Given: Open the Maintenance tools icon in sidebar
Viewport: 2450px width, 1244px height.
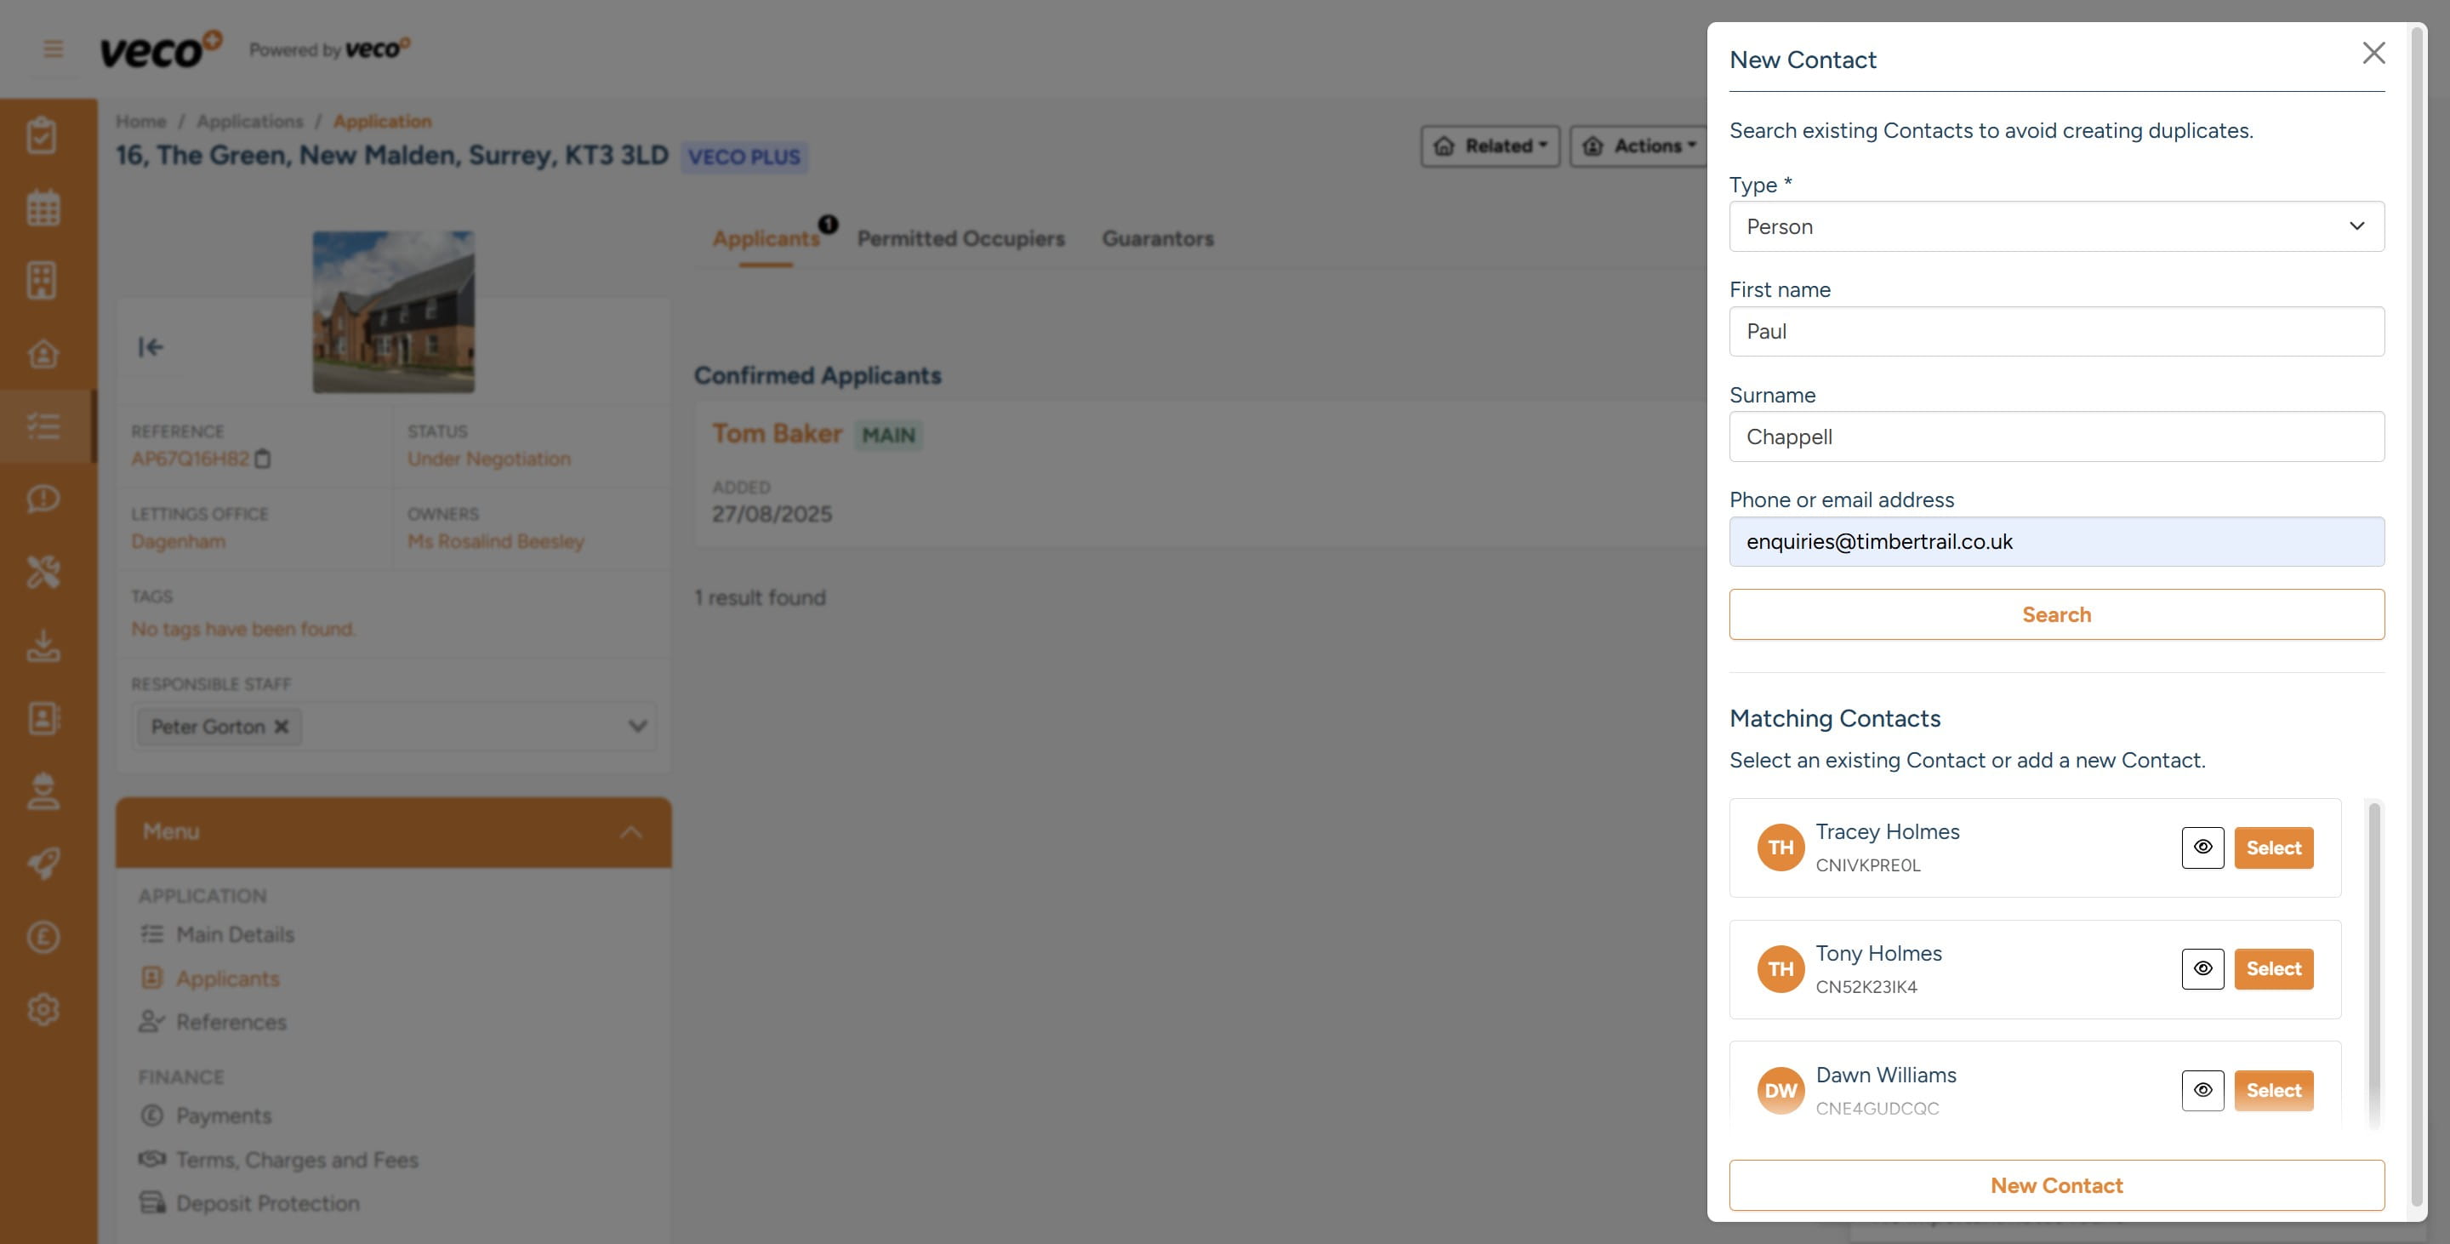Looking at the screenshot, I should coord(43,572).
